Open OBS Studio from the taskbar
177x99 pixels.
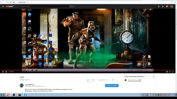(x=14, y=95)
